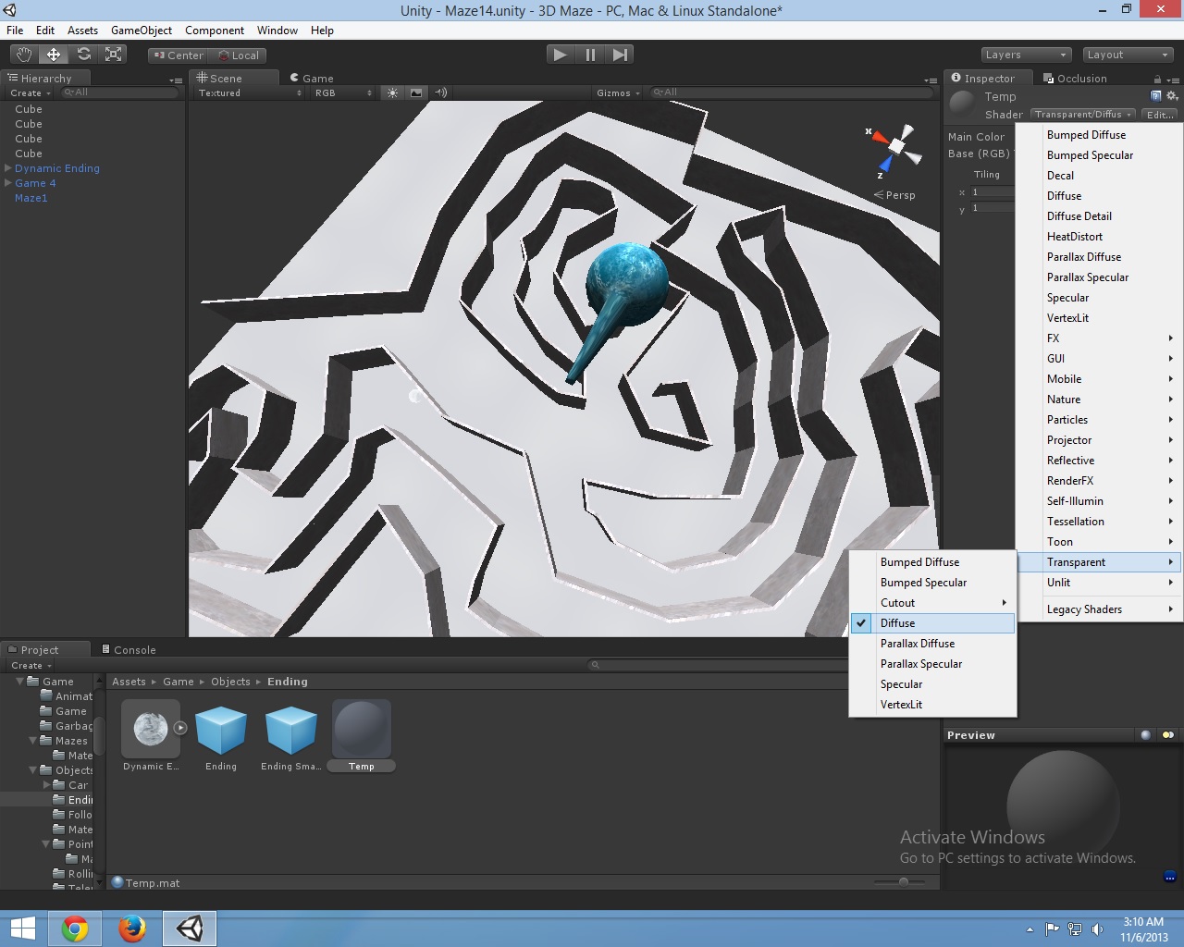Select the Scale tool
This screenshot has width=1184, height=947.
click(x=113, y=55)
